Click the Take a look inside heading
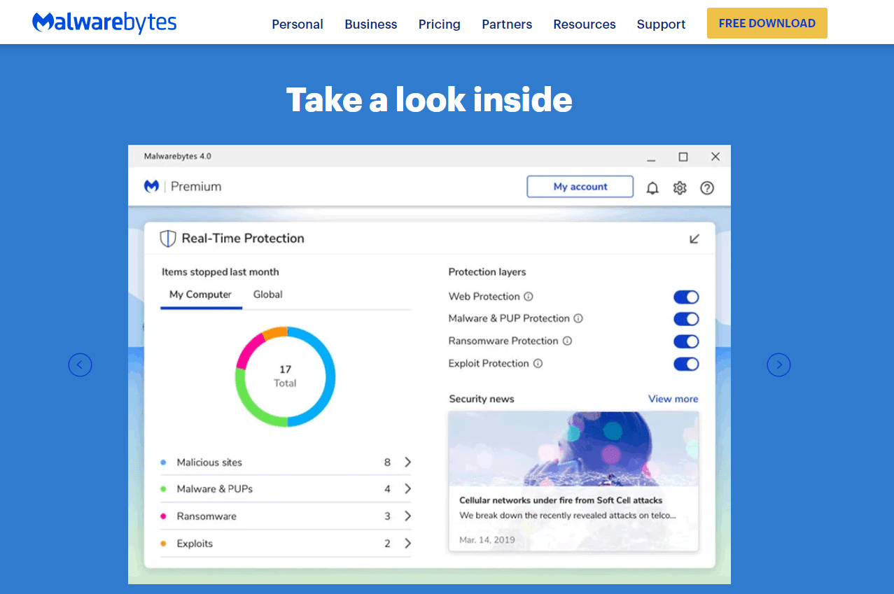The width and height of the screenshot is (894, 594). tap(429, 99)
